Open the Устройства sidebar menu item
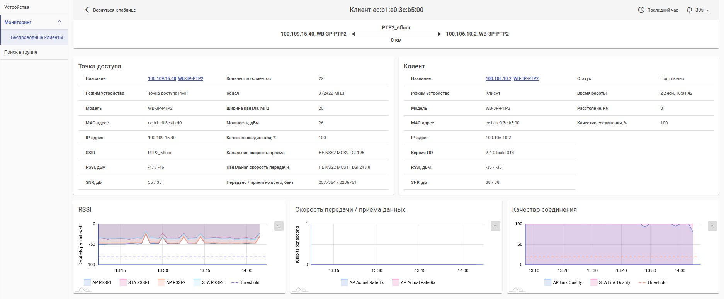724x299 pixels. (17, 7)
